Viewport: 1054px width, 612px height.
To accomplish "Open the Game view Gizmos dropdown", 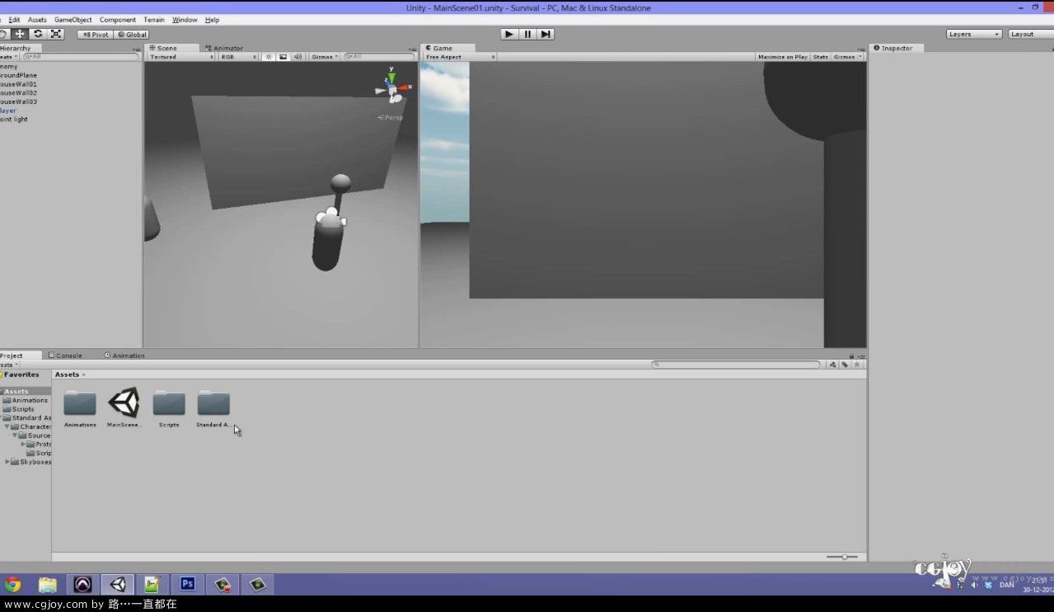I will 848,57.
